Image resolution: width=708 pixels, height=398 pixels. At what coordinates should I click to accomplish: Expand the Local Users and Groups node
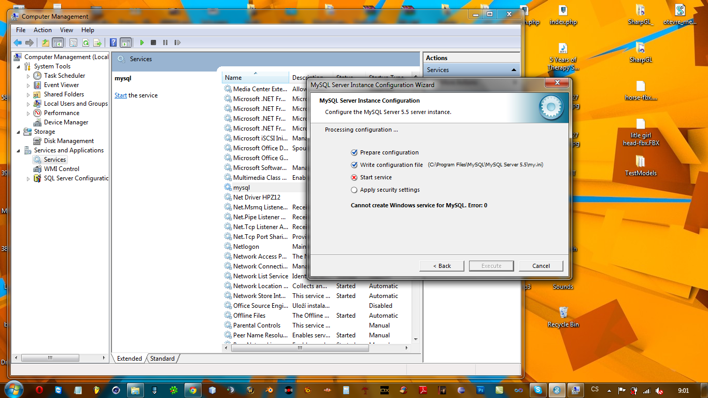point(29,104)
